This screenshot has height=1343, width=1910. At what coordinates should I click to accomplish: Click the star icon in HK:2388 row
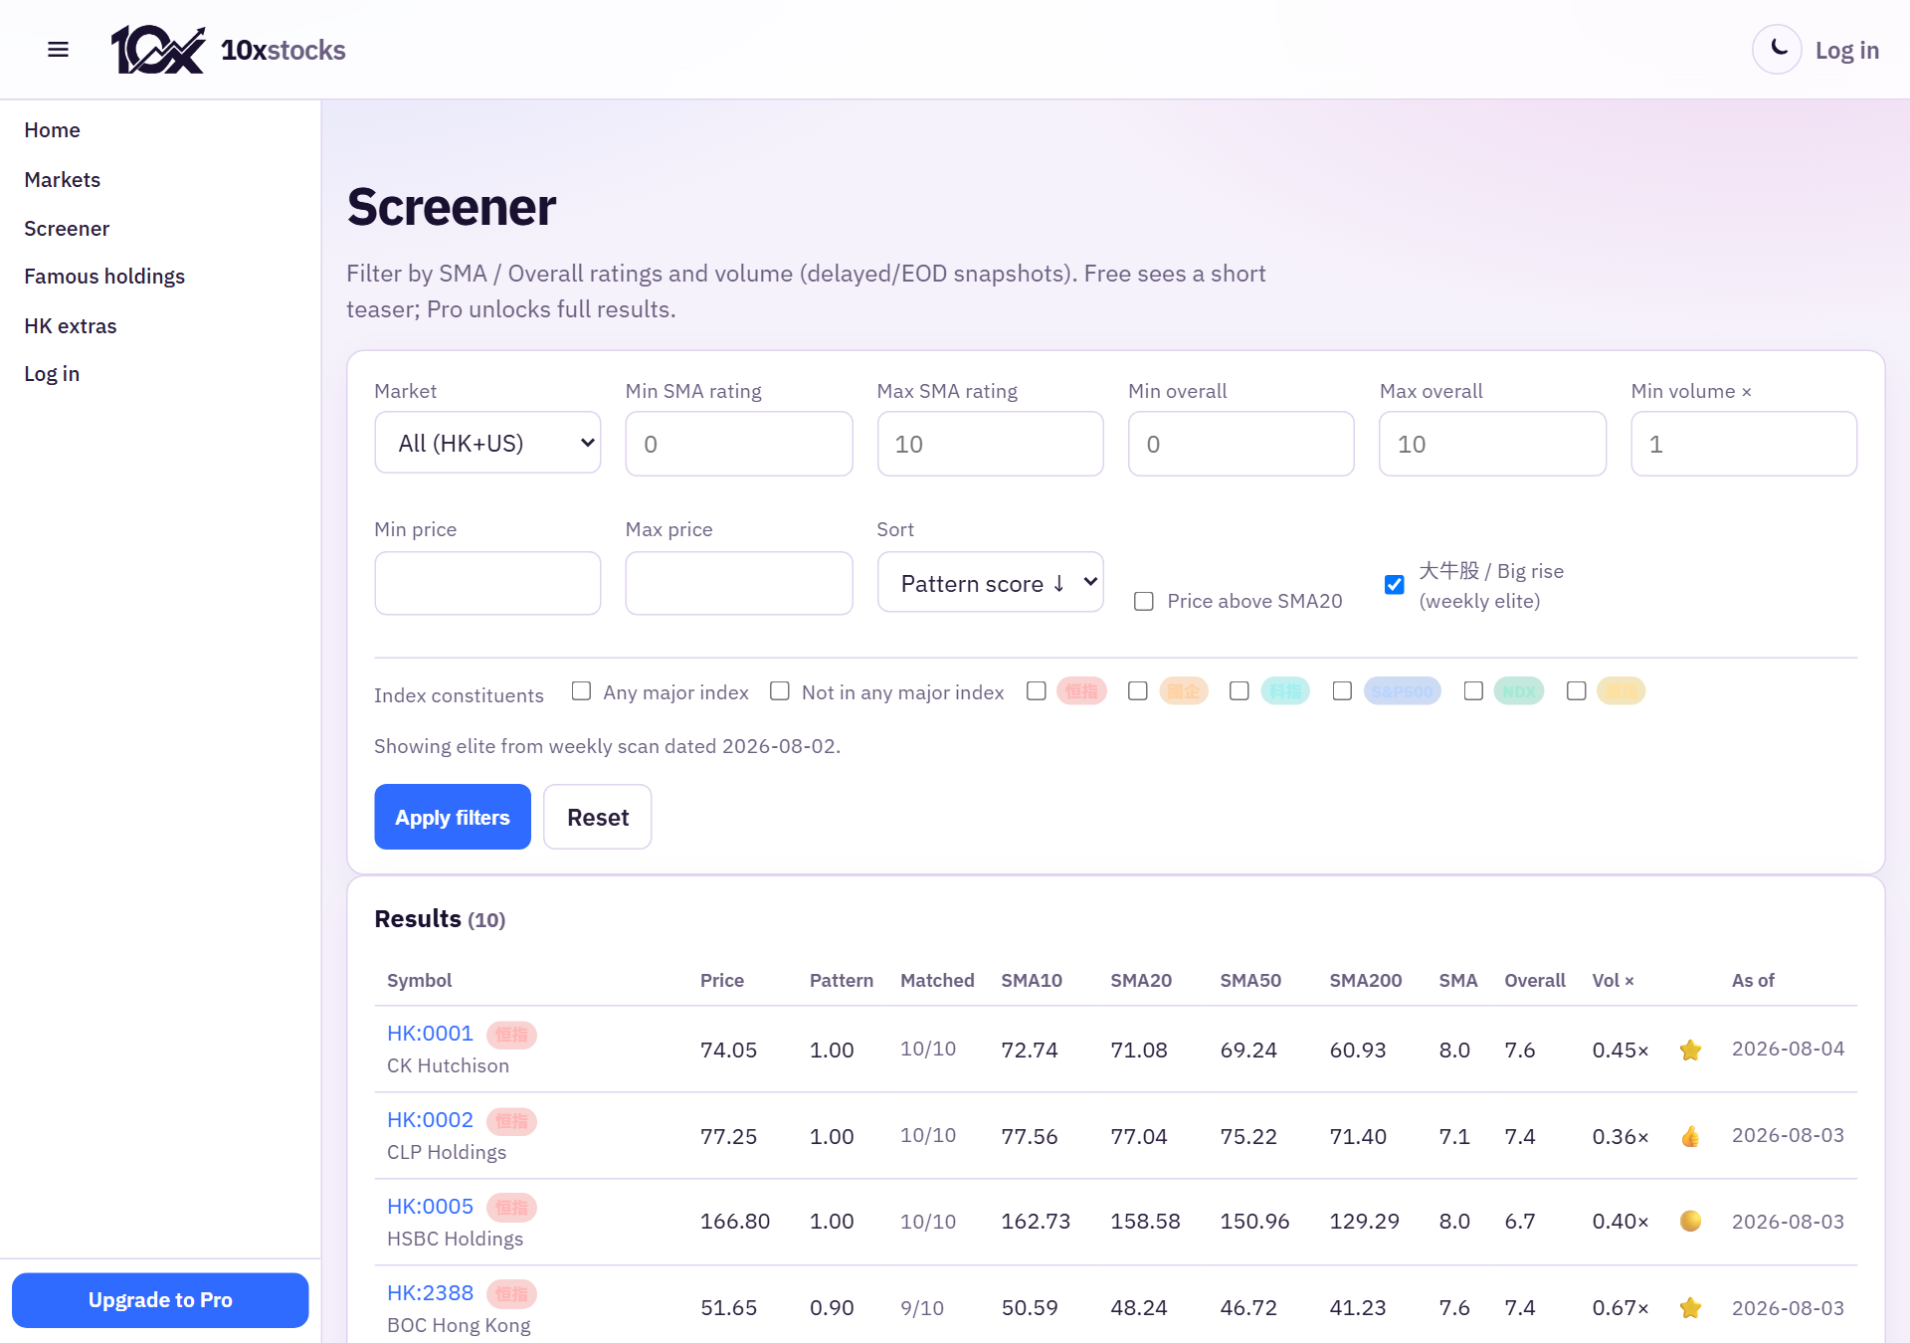1690,1308
